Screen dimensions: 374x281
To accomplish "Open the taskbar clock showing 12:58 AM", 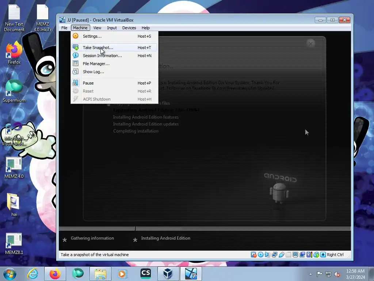I will coord(355,274).
